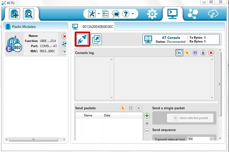229x152 pixels.
Task: Expand the Tools dropdown arrow
Action: tap(99, 14)
